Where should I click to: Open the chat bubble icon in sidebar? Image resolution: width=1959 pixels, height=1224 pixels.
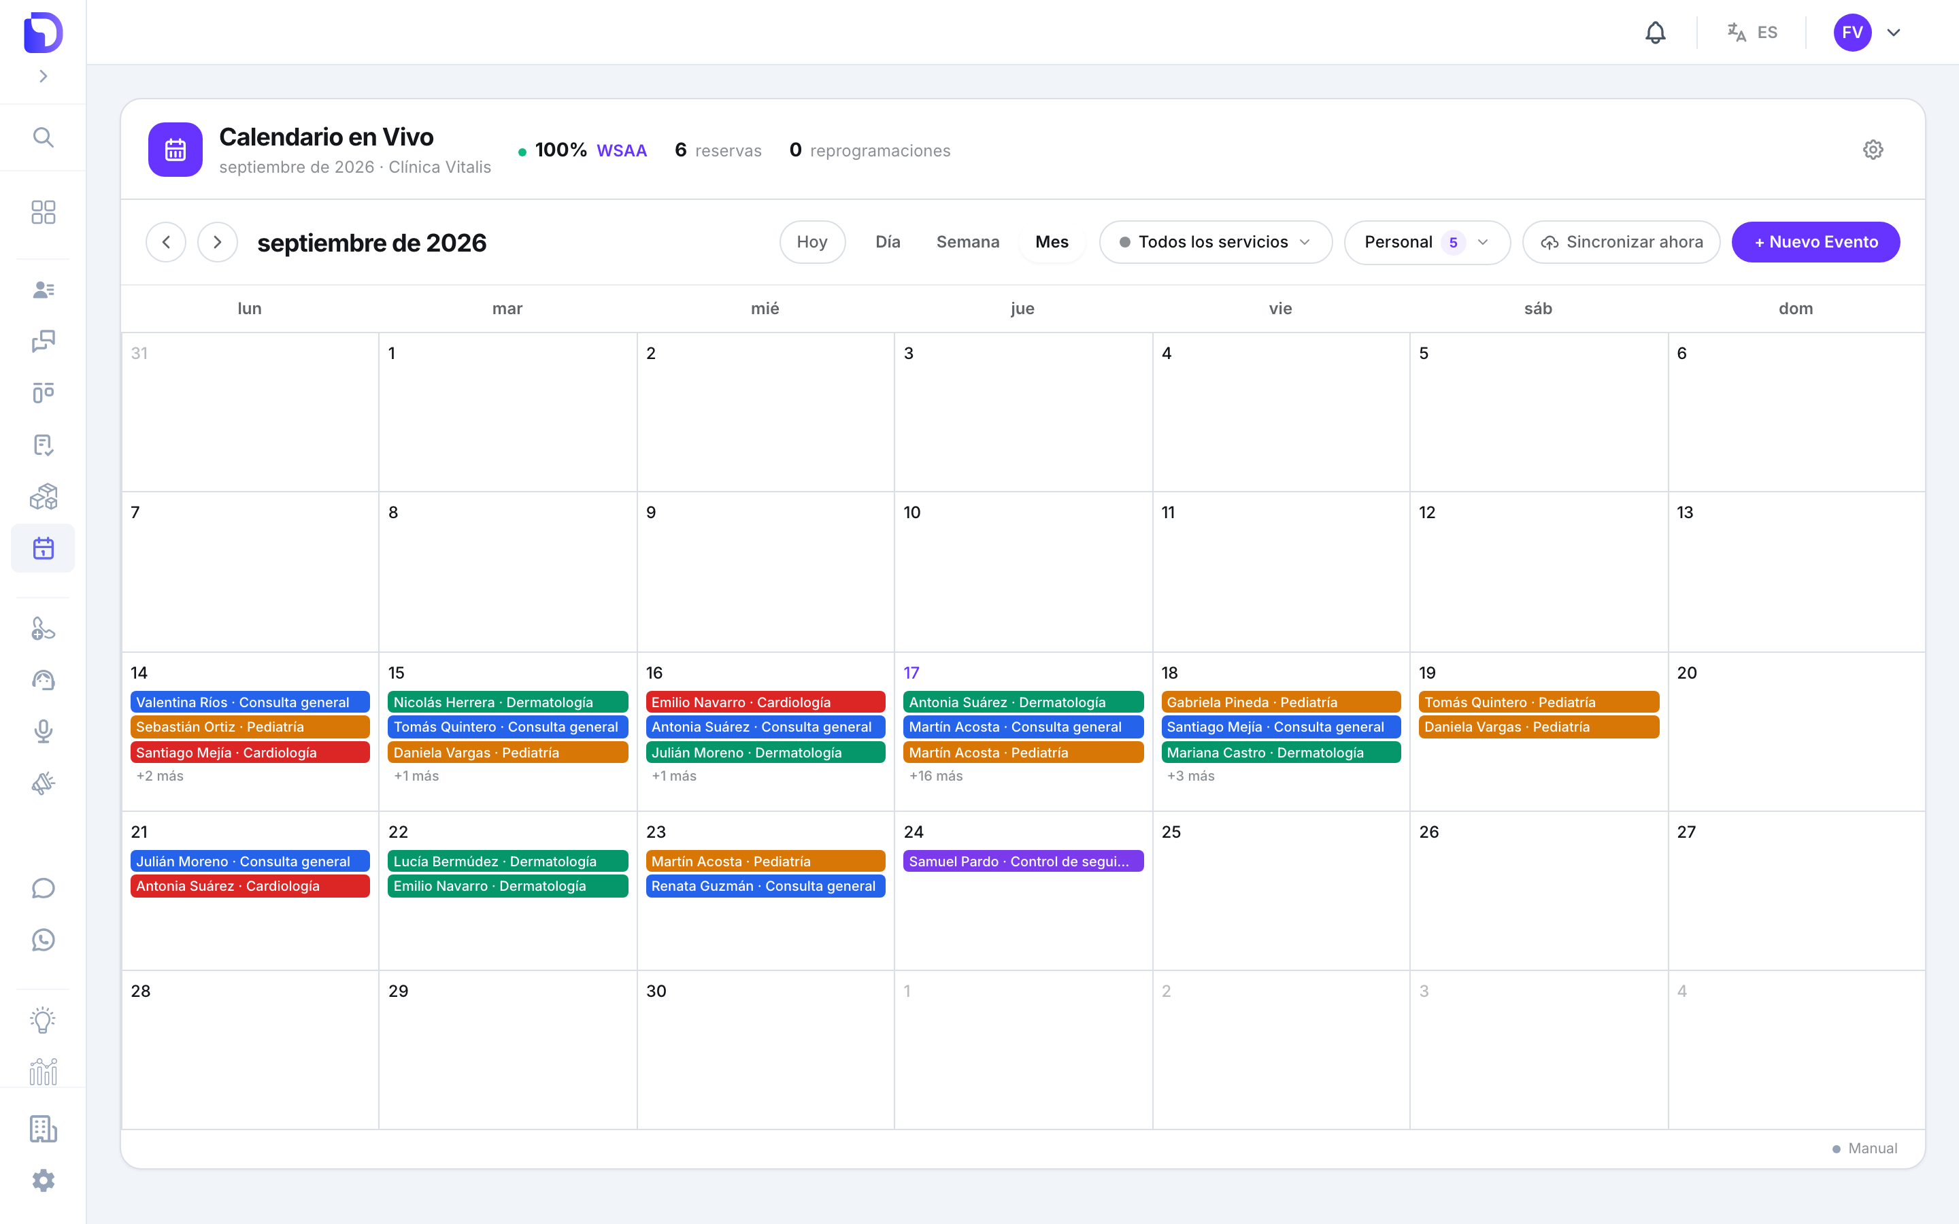[x=43, y=888]
